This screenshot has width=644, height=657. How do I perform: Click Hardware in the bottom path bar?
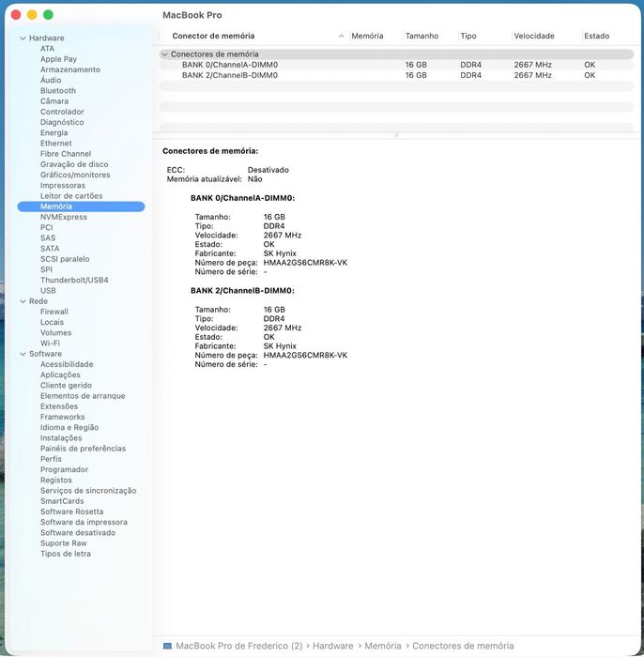[x=332, y=646]
